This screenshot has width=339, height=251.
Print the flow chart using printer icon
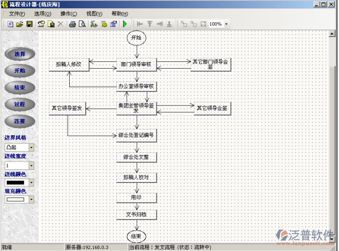73,24
